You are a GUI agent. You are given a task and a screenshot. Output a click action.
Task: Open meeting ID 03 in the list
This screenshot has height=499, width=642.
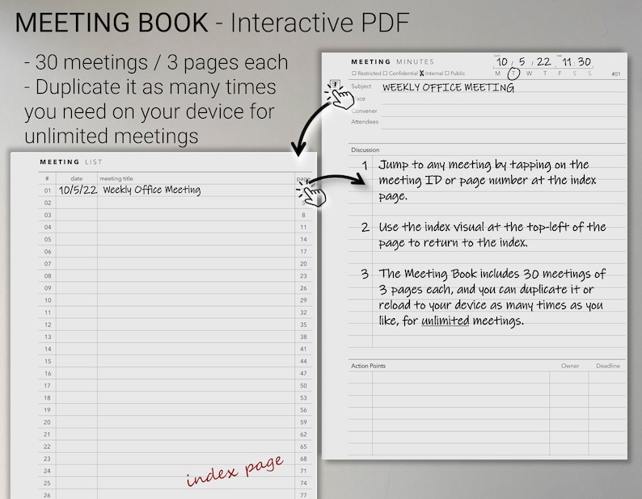click(48, 215)
